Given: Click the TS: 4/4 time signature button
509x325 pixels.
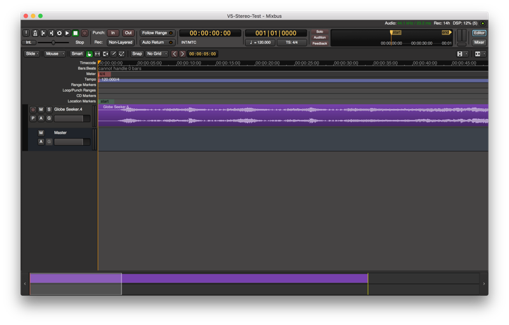Looking at the screenshot, I should (x=292, y=43).
